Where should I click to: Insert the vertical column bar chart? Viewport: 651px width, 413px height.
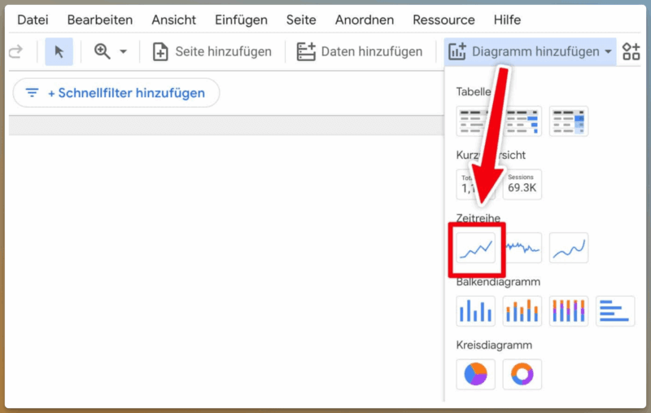coord(475,311)
